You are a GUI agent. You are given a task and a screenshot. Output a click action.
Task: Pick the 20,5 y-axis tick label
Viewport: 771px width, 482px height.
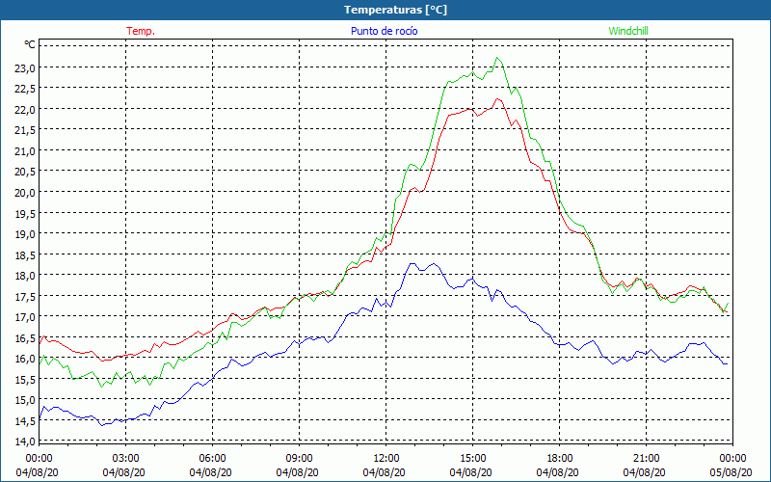click(x=24, y=172)
